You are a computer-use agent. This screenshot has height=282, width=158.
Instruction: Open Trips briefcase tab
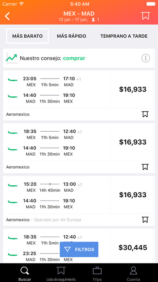pyautogui.click(x=97, y=274)
